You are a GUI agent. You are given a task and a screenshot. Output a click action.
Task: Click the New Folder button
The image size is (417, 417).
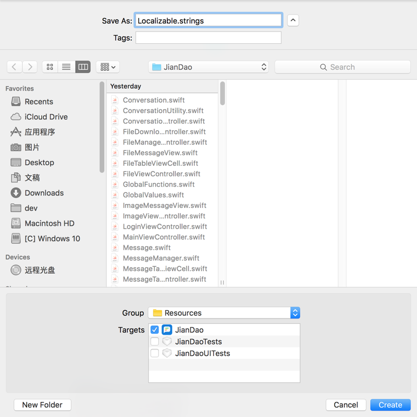click(42, 405)
